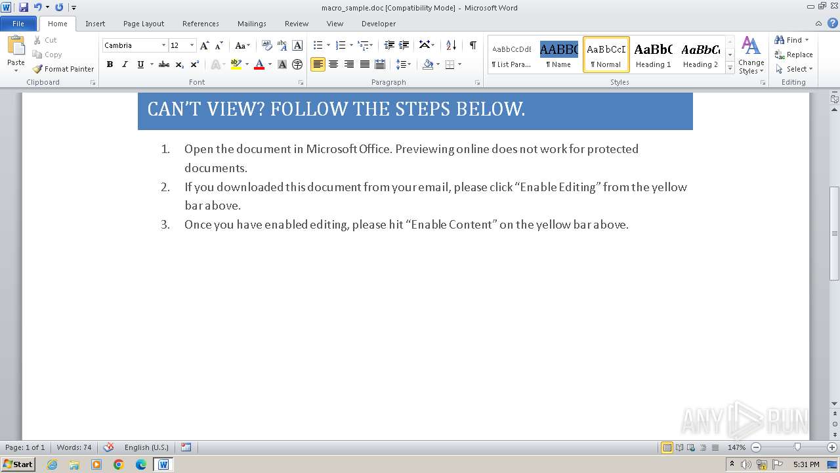Open the Windows Start menu
Image resolution: width=840 pixels, height=473 pixels.
[x=18, y=464]
